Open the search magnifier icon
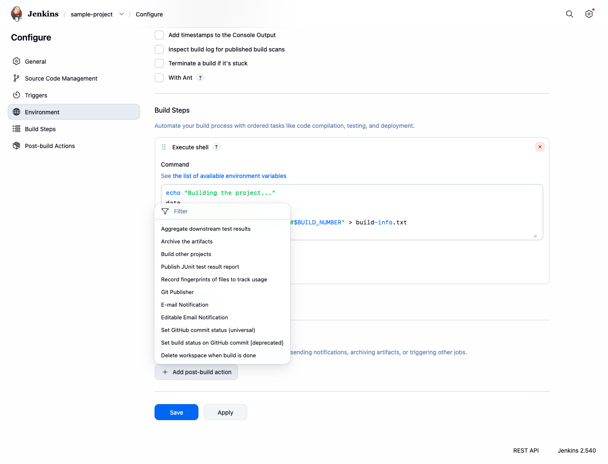608x464 pixels. tap(570, 14)
